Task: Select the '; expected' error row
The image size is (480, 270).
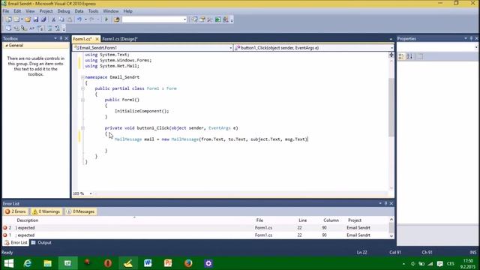Action: coord(196,235)
